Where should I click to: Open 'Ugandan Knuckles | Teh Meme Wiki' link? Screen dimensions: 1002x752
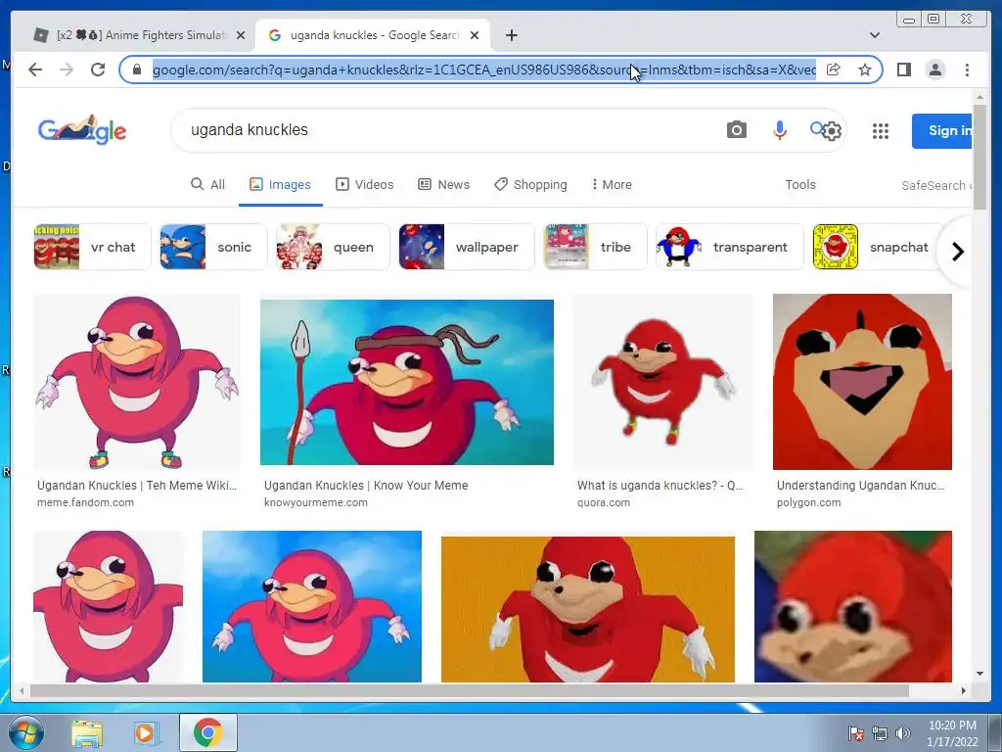(x=137, y=486)
